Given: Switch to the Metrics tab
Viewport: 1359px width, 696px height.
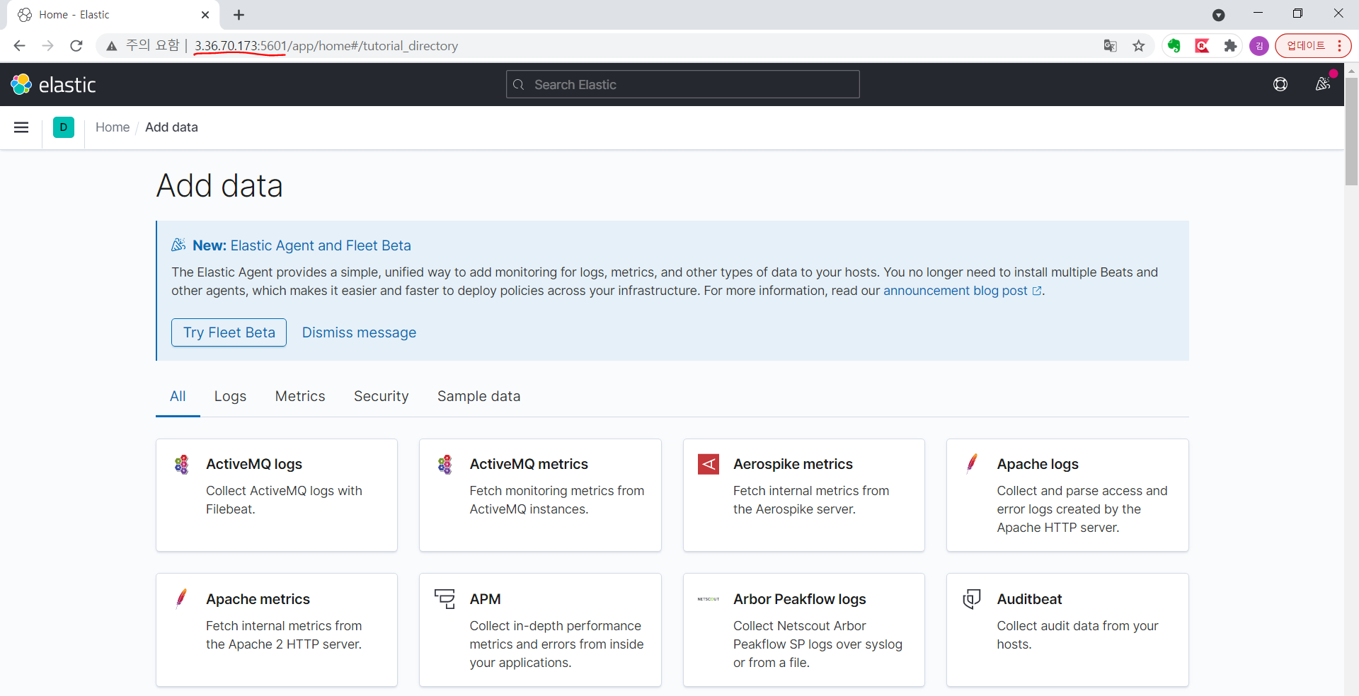Looking at the screenshot, I should (x=300, y=396).
